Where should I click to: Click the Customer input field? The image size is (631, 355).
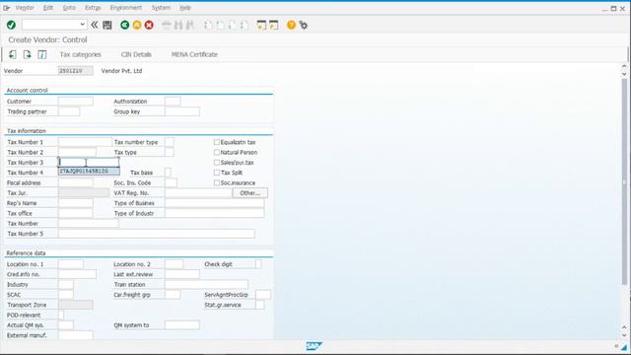[76, 101]
